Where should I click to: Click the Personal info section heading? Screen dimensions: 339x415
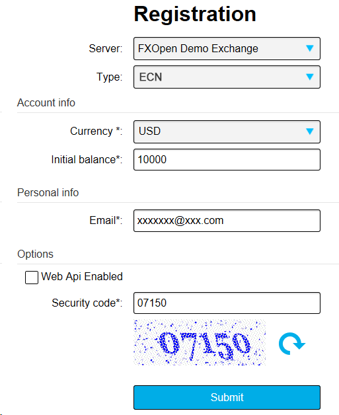click(48, 193)
